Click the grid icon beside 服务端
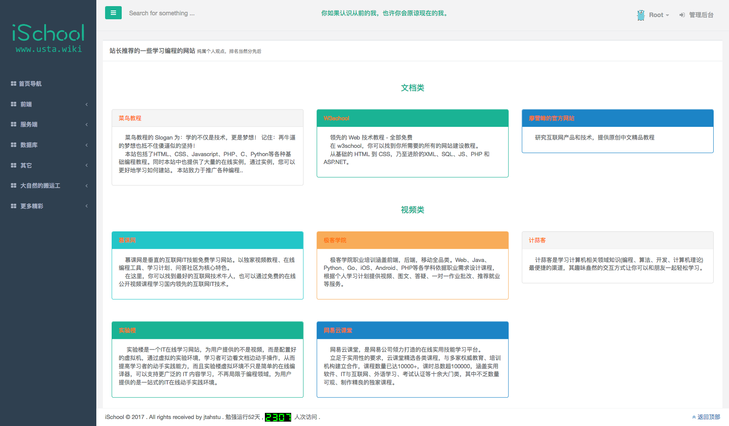729x426 pixels. tap(14, 124)
